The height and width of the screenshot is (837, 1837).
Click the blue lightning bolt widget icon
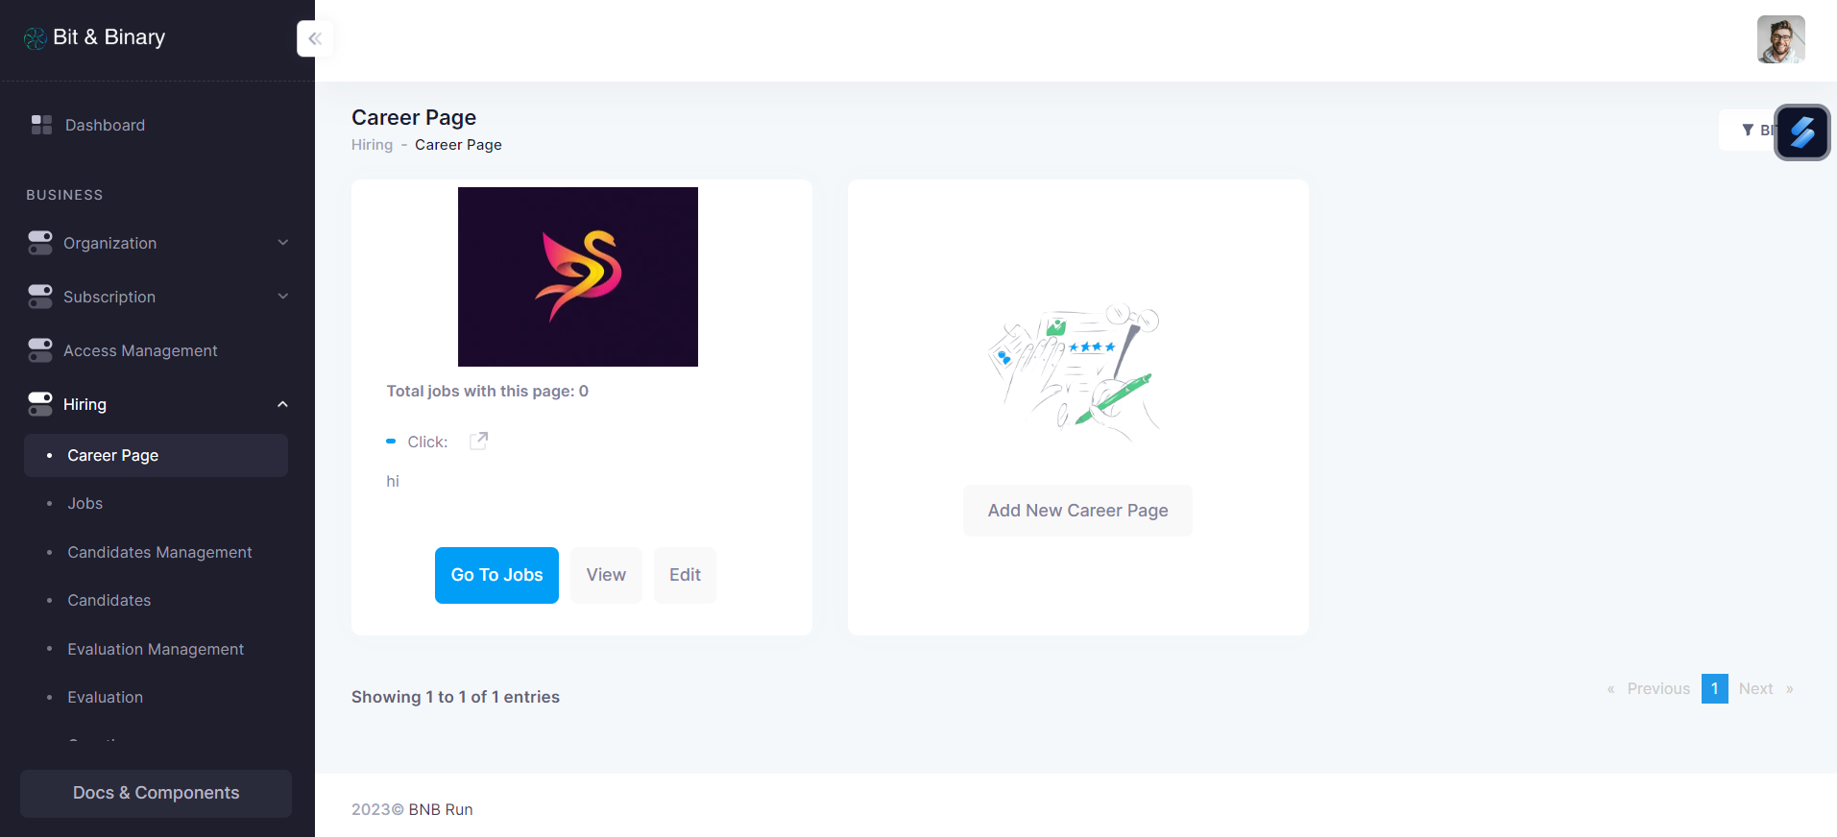(1801, 132)
